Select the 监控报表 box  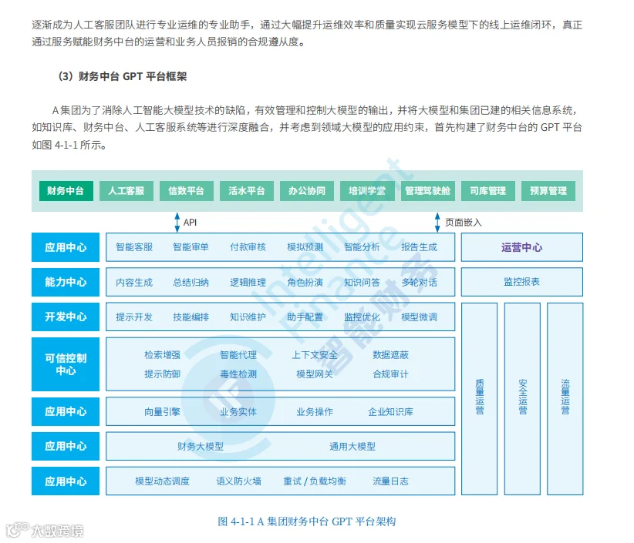tap(522, 282)
